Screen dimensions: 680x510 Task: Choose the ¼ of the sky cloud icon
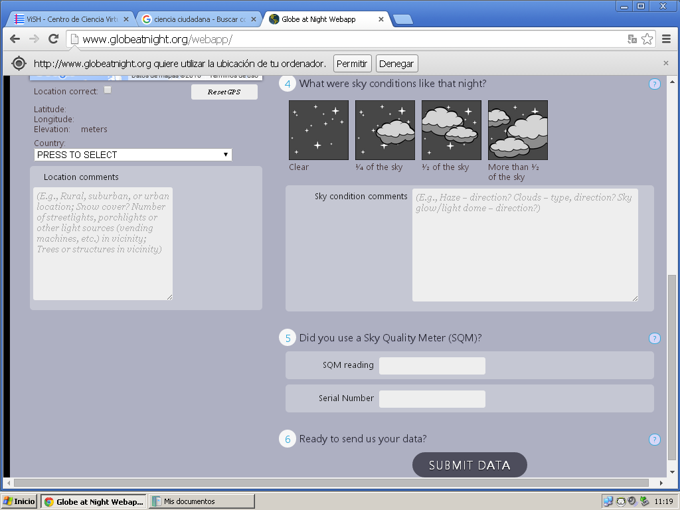pyautogui.click(x=385, y=130)
